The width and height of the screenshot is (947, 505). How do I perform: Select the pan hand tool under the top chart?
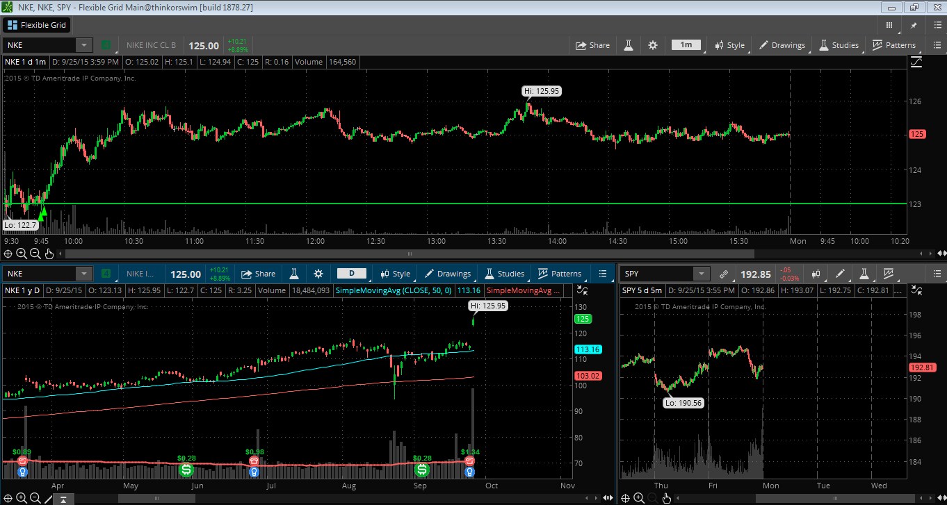(x=49, y=254)
